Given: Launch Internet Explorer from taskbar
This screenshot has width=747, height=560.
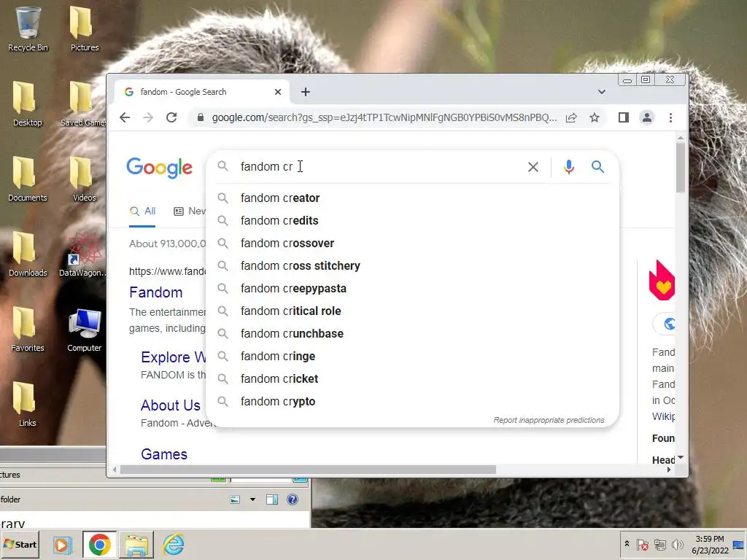Looking at the screenshot, I should (x=174, y=545).
